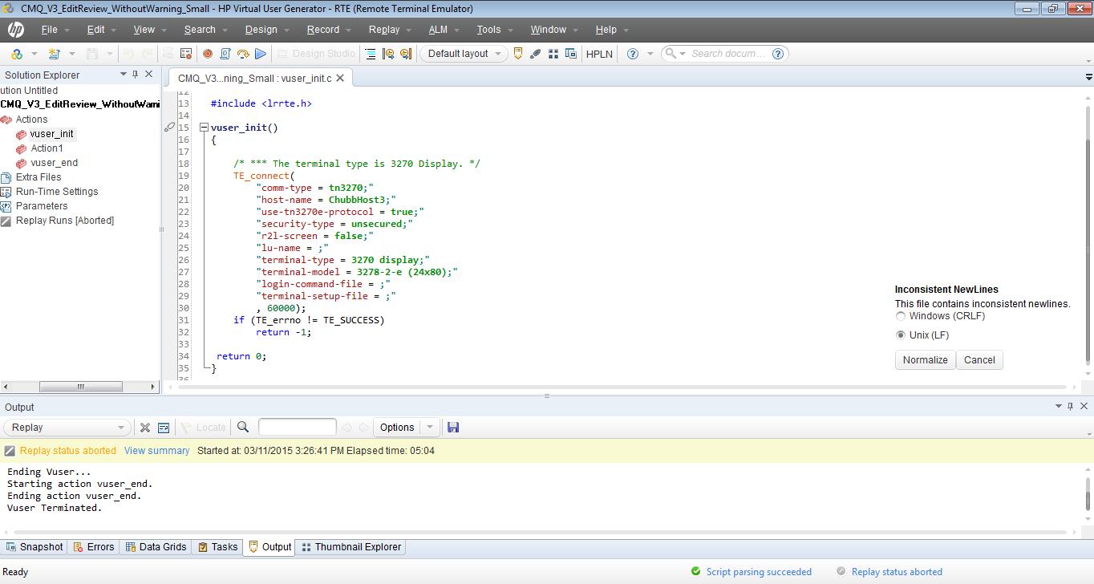
Task: Close the vuser_init.c tab
Action: 340,78
